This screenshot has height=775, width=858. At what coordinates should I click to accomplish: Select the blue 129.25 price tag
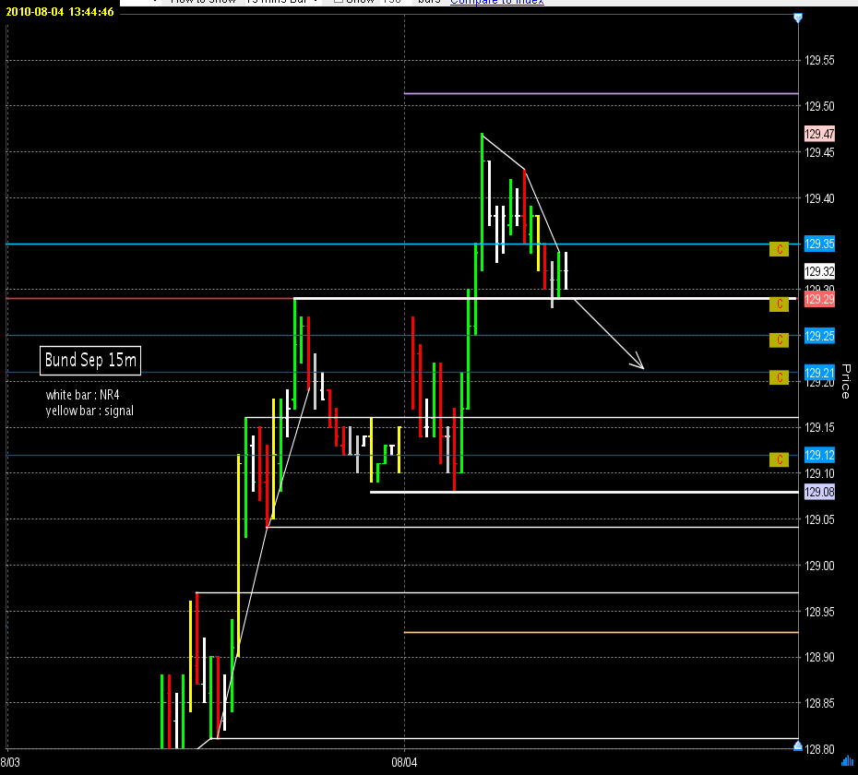(x=819, y=336)
